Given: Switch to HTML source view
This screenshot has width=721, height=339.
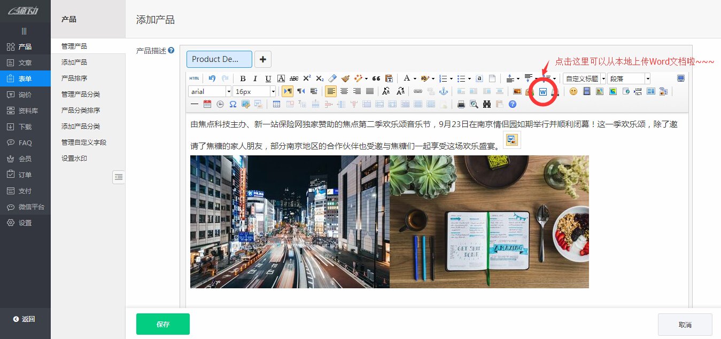Looking at the screenshot, I should click(194, 78).
